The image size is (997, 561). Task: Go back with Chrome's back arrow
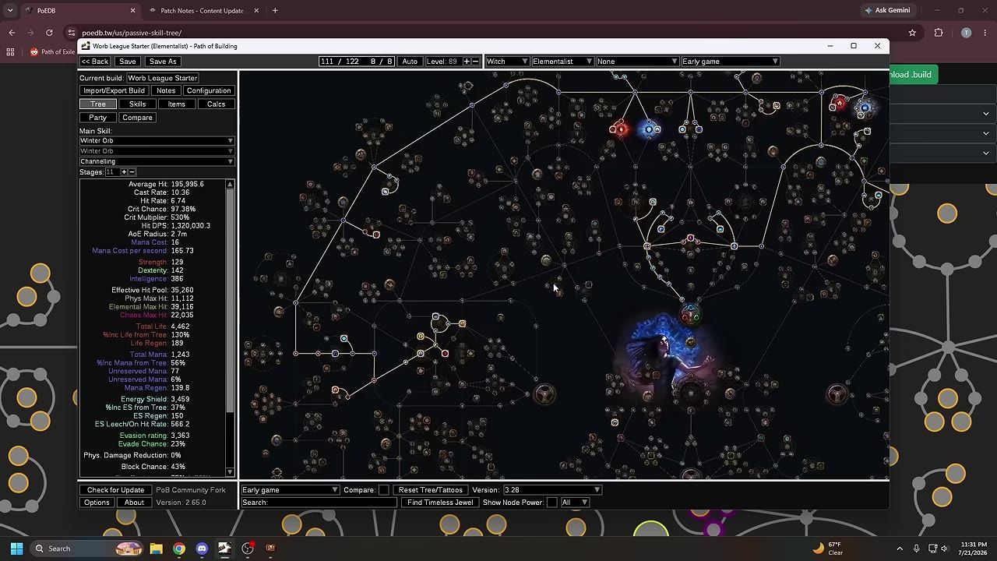(x=12, y=33)
